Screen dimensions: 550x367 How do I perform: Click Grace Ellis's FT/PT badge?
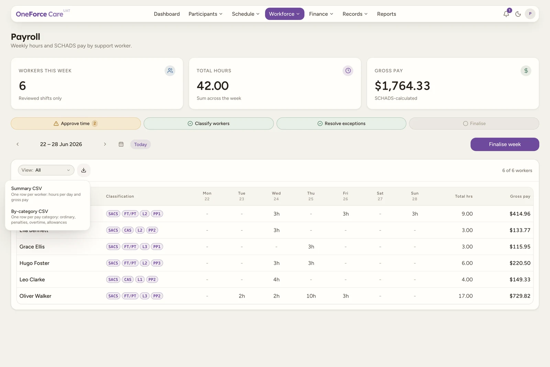pyautogui.click(x=130, y=247)
